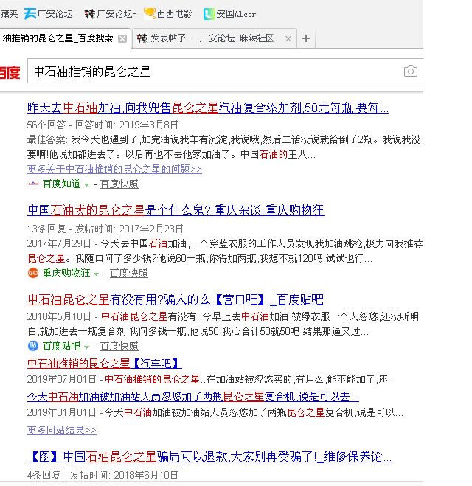Viewport: 472px width, 486px height.
Task: Open 百度快照 for the 重庆购物狂 result
Action: [128, 274]
